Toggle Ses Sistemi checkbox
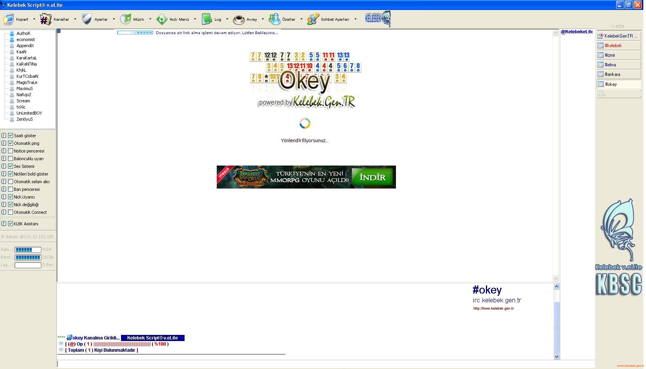The image size is (646, 369). [x=11, y=166]
